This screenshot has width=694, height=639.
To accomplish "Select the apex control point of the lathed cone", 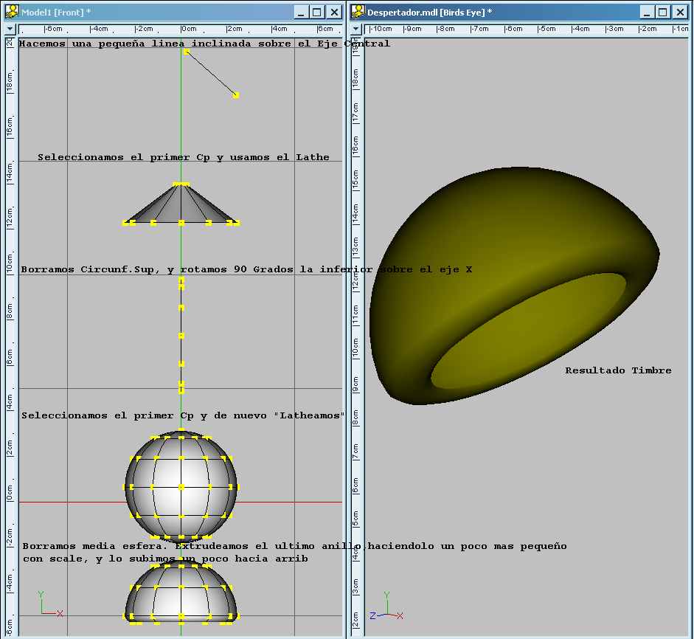I will [x=181, y=184].
